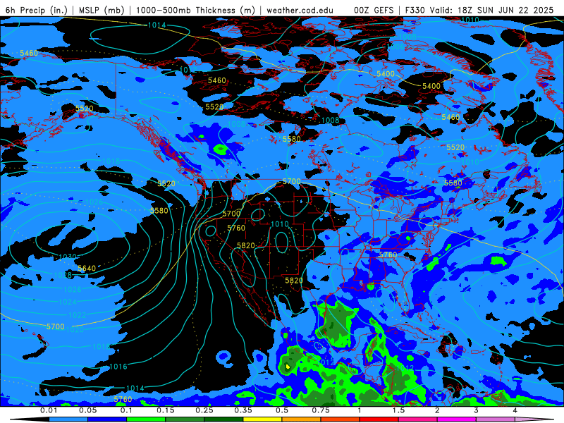Click the 4 value on precipitation scale
This screenshot has width=564, height=423.
coord(515,411)
